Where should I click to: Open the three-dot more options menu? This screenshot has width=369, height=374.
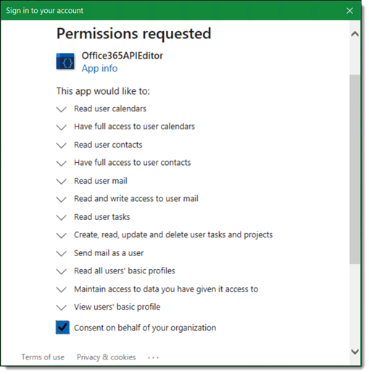(x=154, y=357)
